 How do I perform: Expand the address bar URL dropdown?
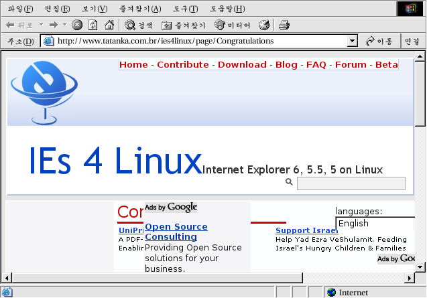(x=353, y=41)
